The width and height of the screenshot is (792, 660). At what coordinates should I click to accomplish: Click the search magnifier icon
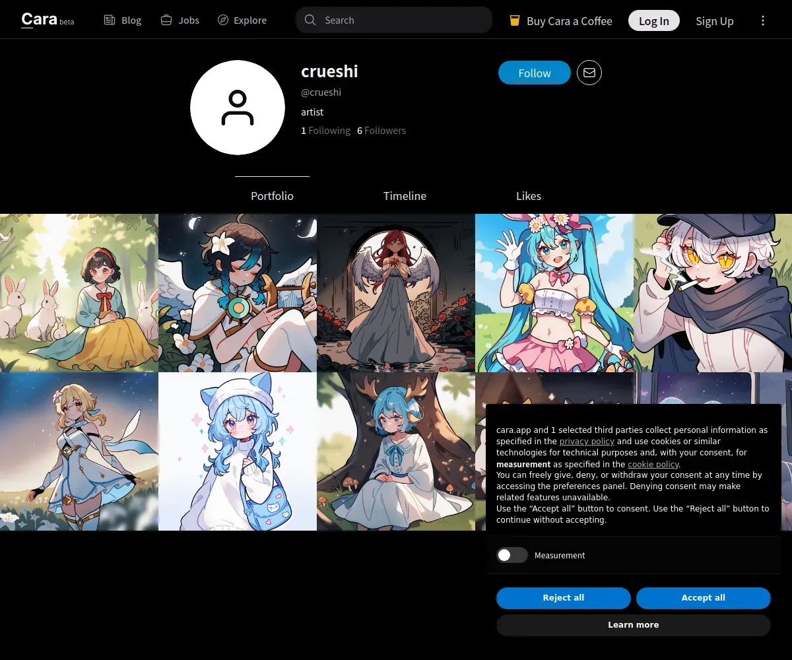[x=310, y=20]
